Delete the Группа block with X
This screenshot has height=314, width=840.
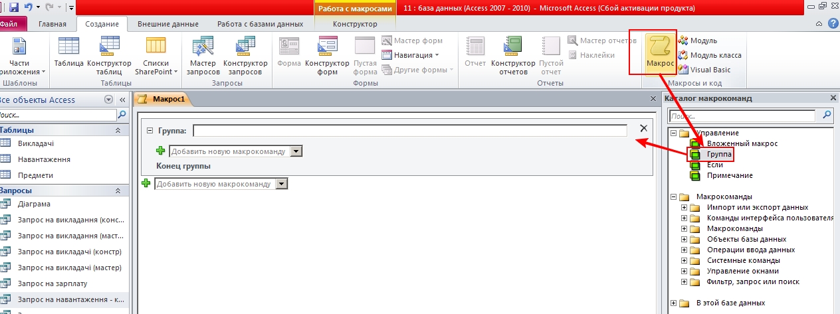point(643,129)
